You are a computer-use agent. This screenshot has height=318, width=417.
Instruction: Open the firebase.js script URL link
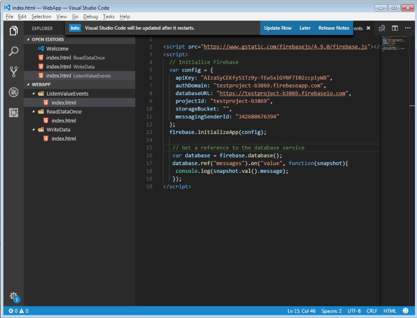(285, 47)
